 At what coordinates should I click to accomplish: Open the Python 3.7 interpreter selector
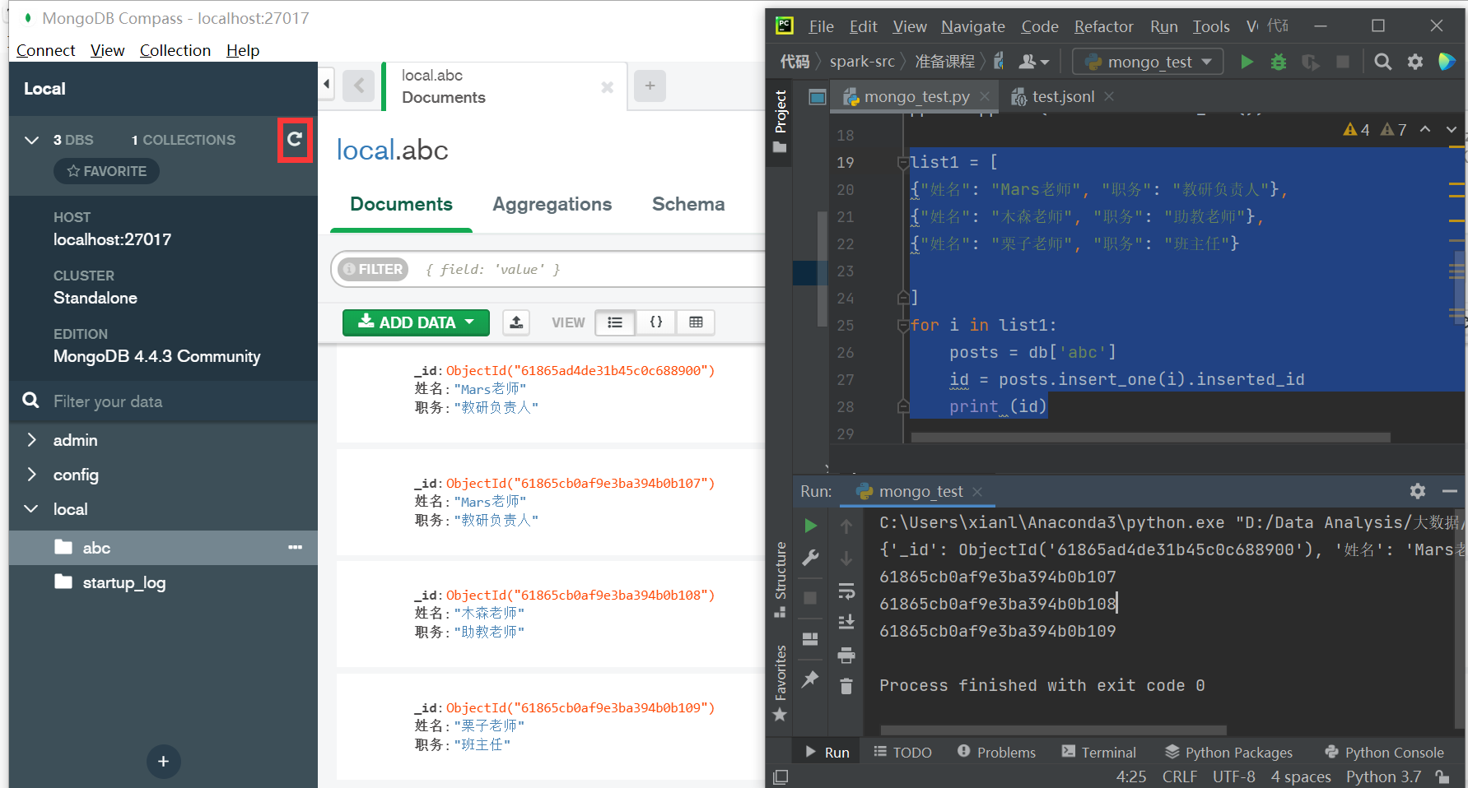(x=1383, y=776)
